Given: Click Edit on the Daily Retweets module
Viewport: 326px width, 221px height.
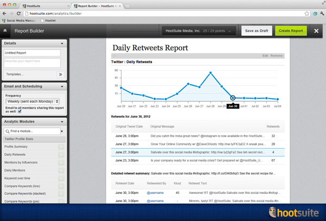Looking at the screenshot, I should pyautogui.click(x=265, y=56).
